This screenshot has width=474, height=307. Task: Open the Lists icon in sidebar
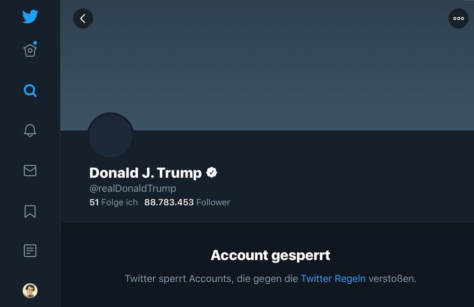(30, 251)
